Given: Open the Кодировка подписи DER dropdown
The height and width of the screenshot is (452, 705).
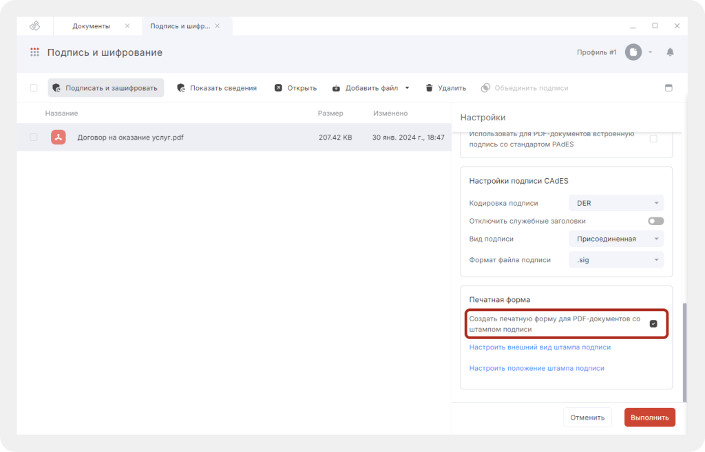Looking at the screenshot, I should click(615, 203).
